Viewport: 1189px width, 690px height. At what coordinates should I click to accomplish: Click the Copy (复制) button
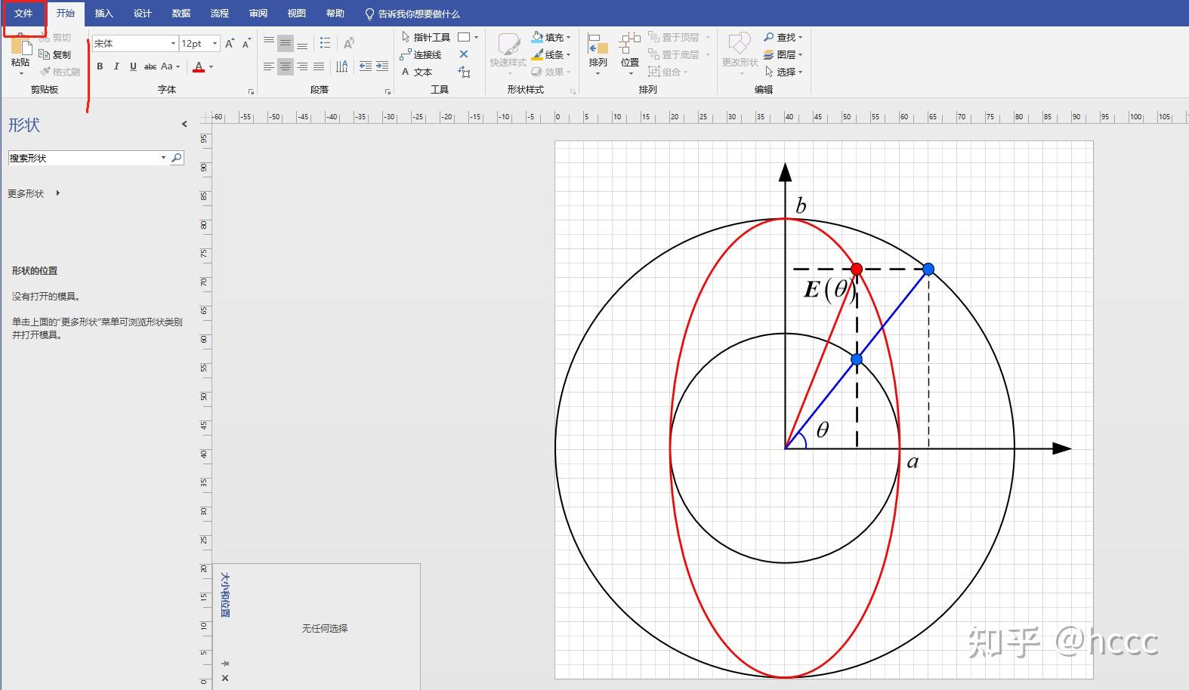(55, 54)
